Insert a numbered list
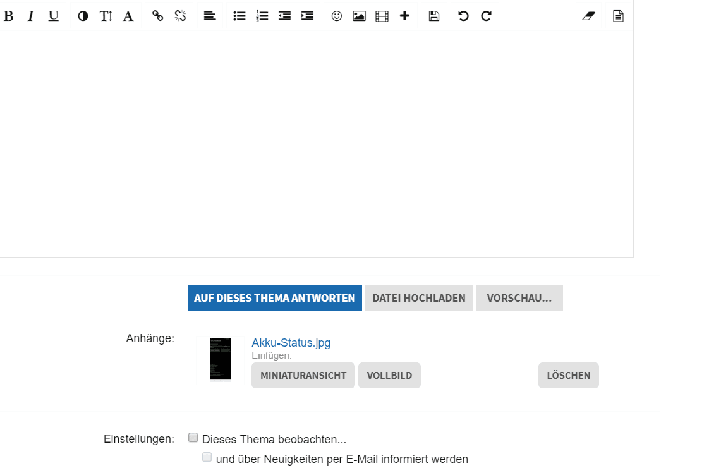Viewport: 721px width, 475px height. [262, 16]
